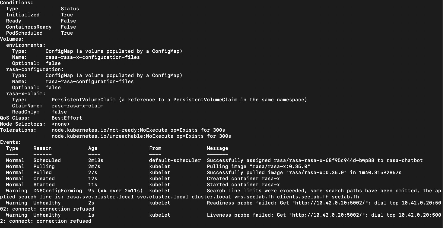Click the 'Started container rasa-x' message
443x228 pixels.
(x=243, y=185)
